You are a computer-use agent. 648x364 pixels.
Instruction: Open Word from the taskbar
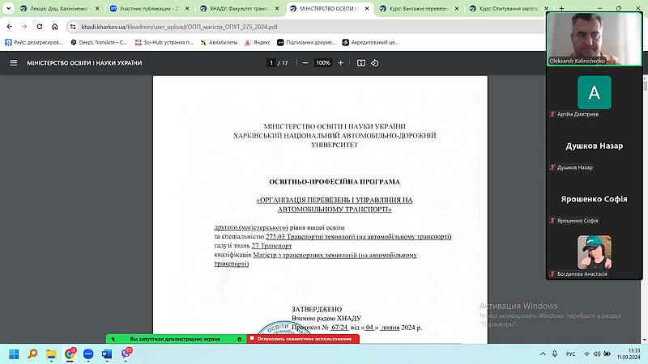[x=107, y=354]
